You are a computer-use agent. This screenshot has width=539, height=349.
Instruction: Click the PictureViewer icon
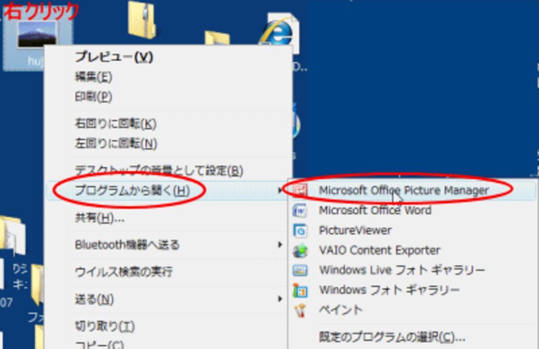point(300,230)
